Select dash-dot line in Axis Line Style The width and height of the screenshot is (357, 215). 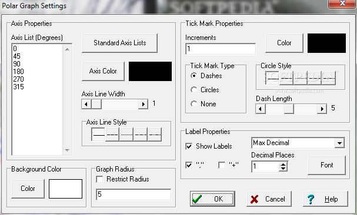click(x=141, y=135)
